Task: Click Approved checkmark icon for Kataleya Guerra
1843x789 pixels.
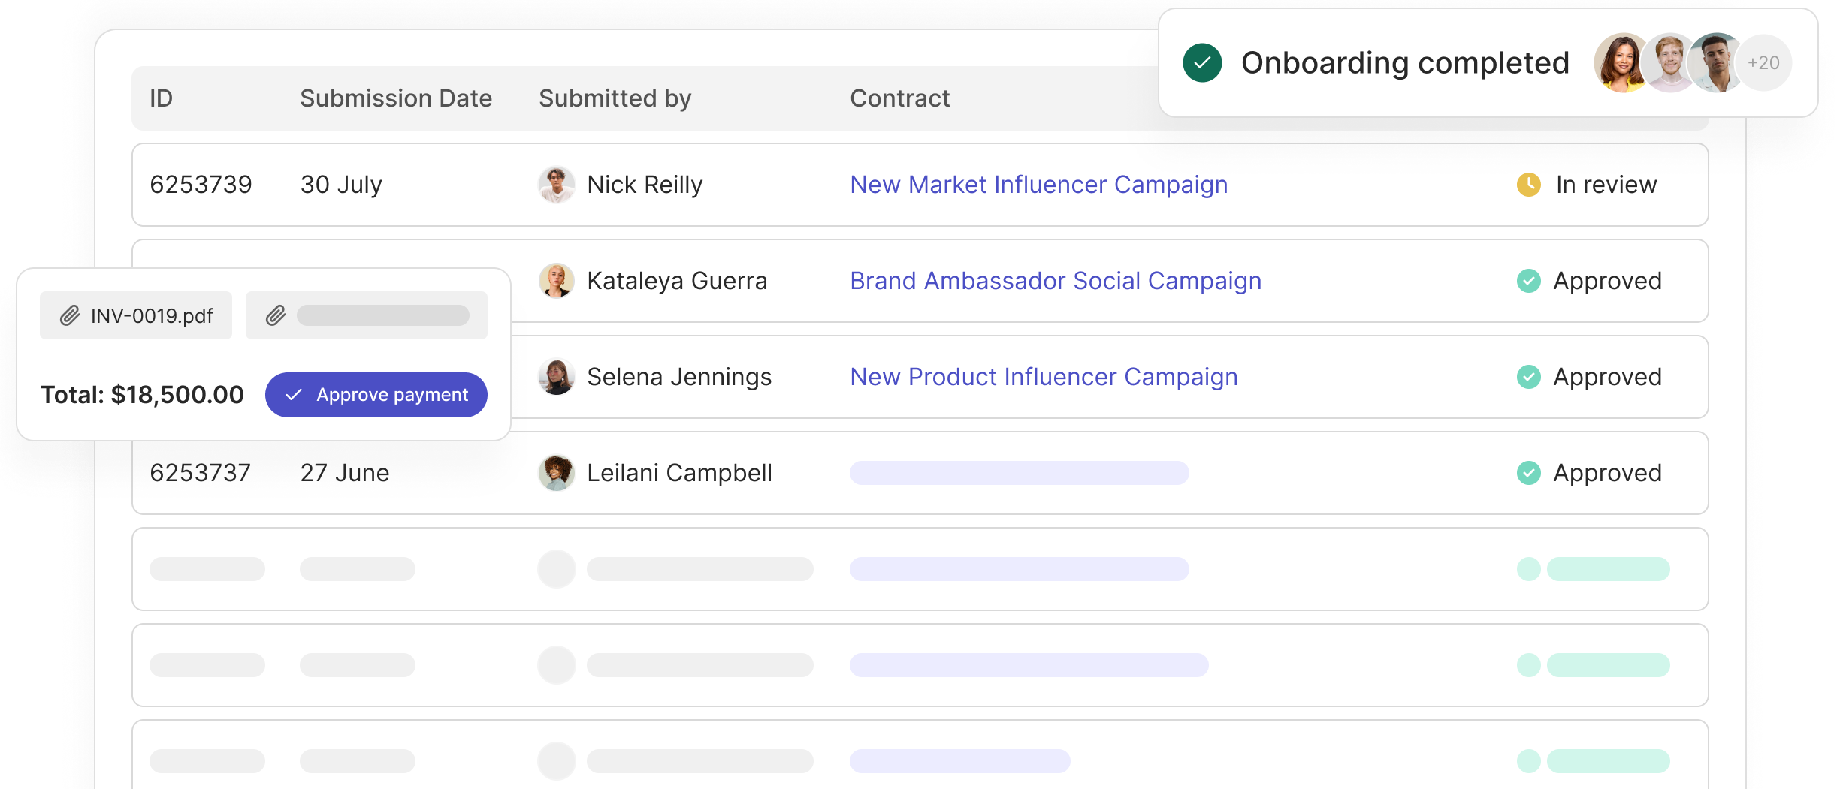Action: pyautogui.click(x=1528, y=281)
